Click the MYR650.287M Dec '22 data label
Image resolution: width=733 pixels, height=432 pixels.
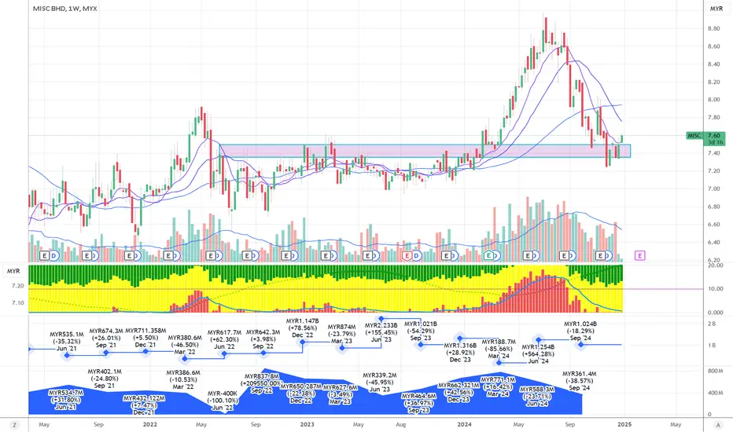click(301, 394)
